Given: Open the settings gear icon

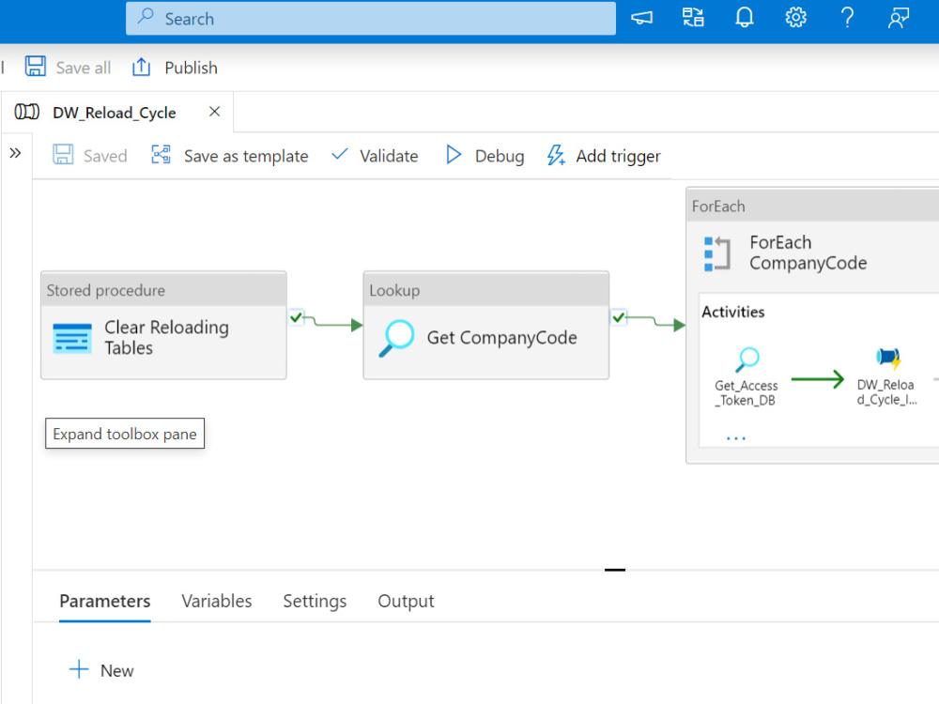Looking at the screenshot, I should (796, 17).
